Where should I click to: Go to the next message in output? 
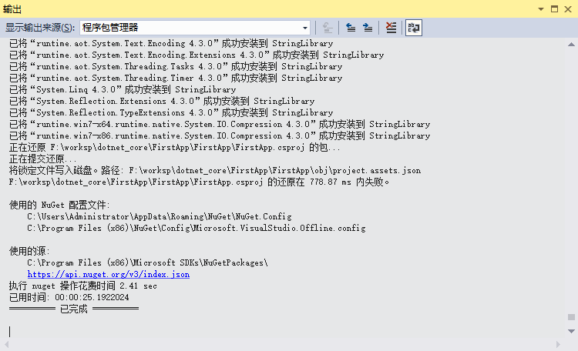coord(368,28)
